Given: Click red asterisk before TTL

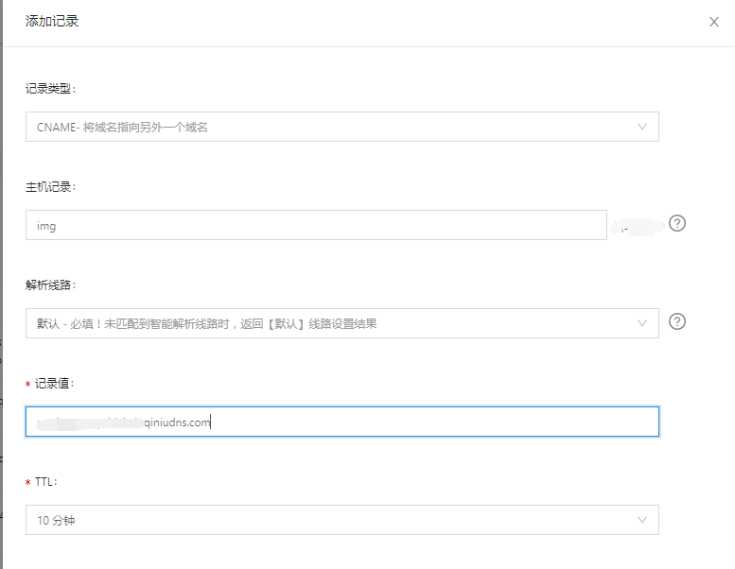Looking at the screenshot, I should (28, 483).
